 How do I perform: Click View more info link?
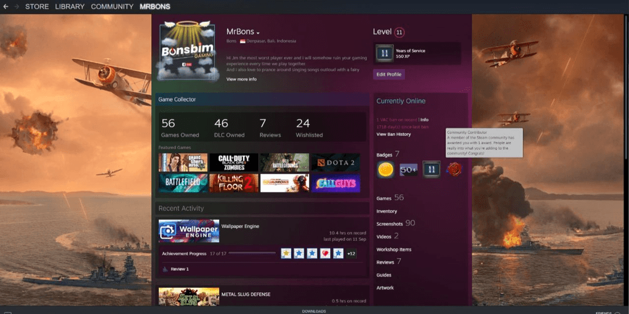click(242, 79)
